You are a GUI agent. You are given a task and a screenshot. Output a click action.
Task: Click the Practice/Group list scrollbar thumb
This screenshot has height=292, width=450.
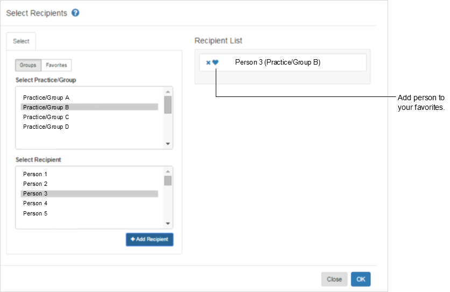(x=168, y=105)
